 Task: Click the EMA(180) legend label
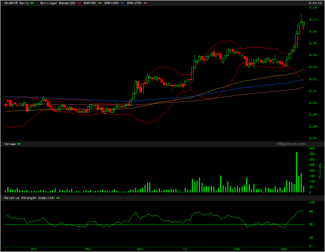[112, 3]
